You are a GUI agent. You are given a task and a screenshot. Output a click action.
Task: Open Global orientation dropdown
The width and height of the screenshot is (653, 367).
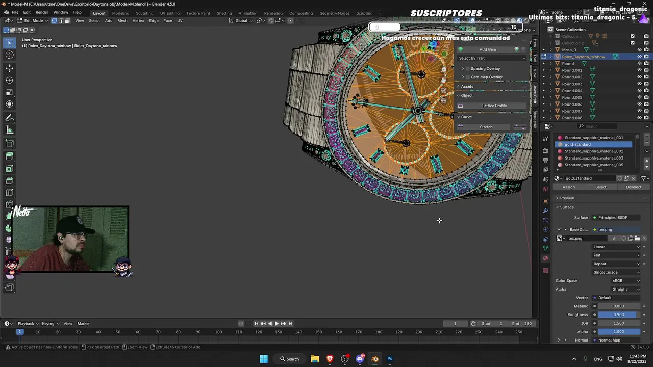(x=241, y=21)
